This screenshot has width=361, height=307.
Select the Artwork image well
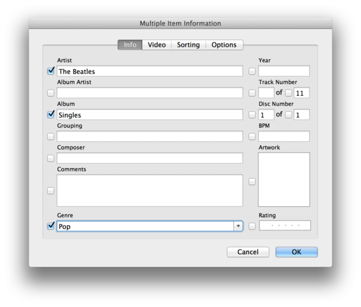tap(284, 179)
